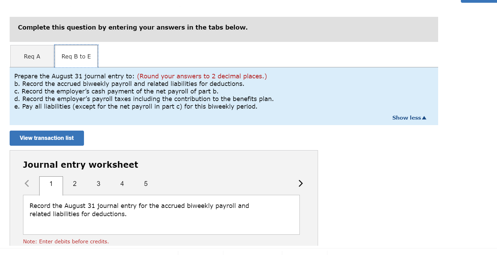Select journal entry 3
Screen dimensions: 497x255
[98, 184]
